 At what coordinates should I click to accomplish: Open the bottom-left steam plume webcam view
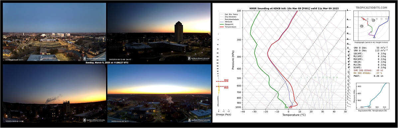click(x=54, y=93)
